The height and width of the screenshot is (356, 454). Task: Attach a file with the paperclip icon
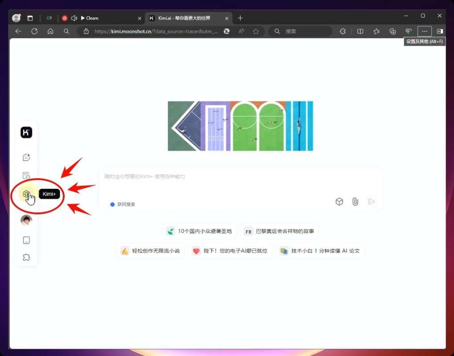pyautogui.click(x=355, y=201)
